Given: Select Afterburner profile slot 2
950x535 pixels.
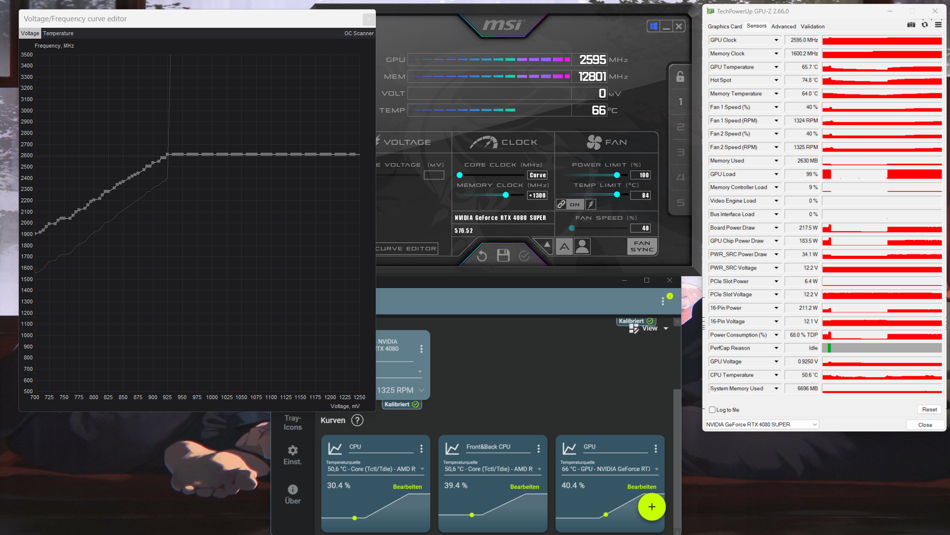Looking at the screenshot, I should (x=680, y=127).
